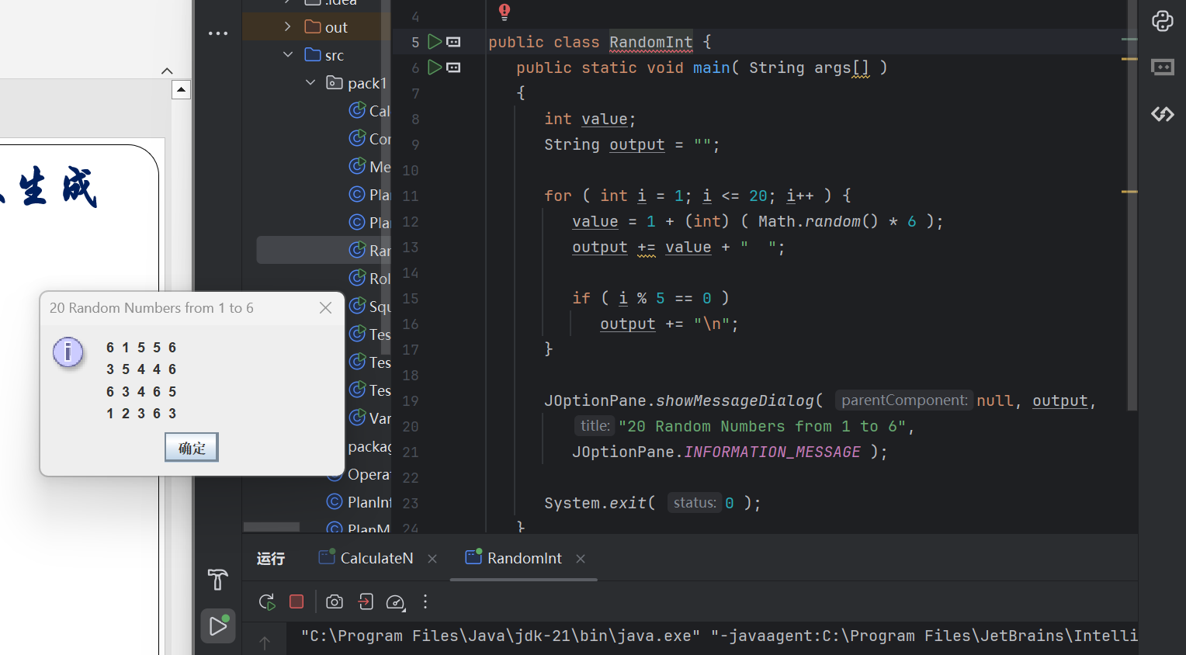This screenshot has height=655, width=1186.
Task: Open the rectangular tool window icon in right sidebar
Action: pos(1162,68)
